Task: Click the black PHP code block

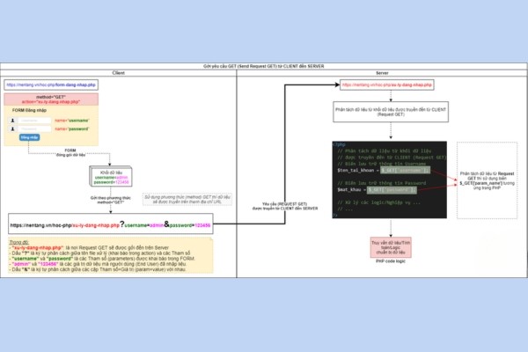Action: click(392, 180)
